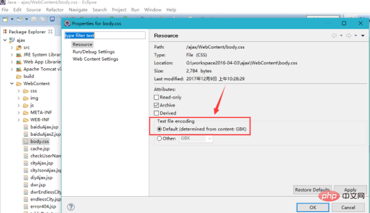The width and height of the screenshot is (370, 213).
Task: Open the dialog view menu triangle icon
Action: (x=363, y=35)
